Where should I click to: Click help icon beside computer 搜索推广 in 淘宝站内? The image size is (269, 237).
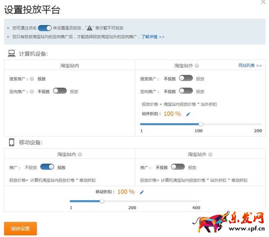point(32,79)
